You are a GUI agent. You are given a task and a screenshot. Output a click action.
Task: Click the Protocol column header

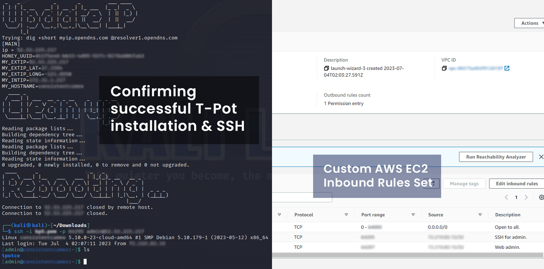304,215
